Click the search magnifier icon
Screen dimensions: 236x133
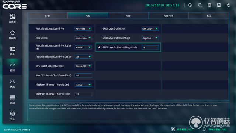point(200,5)
